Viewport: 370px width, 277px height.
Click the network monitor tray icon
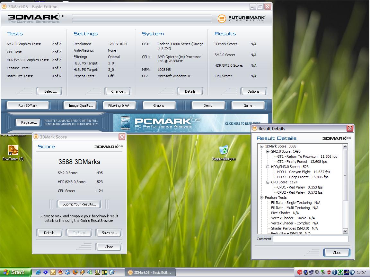(306, 272)
